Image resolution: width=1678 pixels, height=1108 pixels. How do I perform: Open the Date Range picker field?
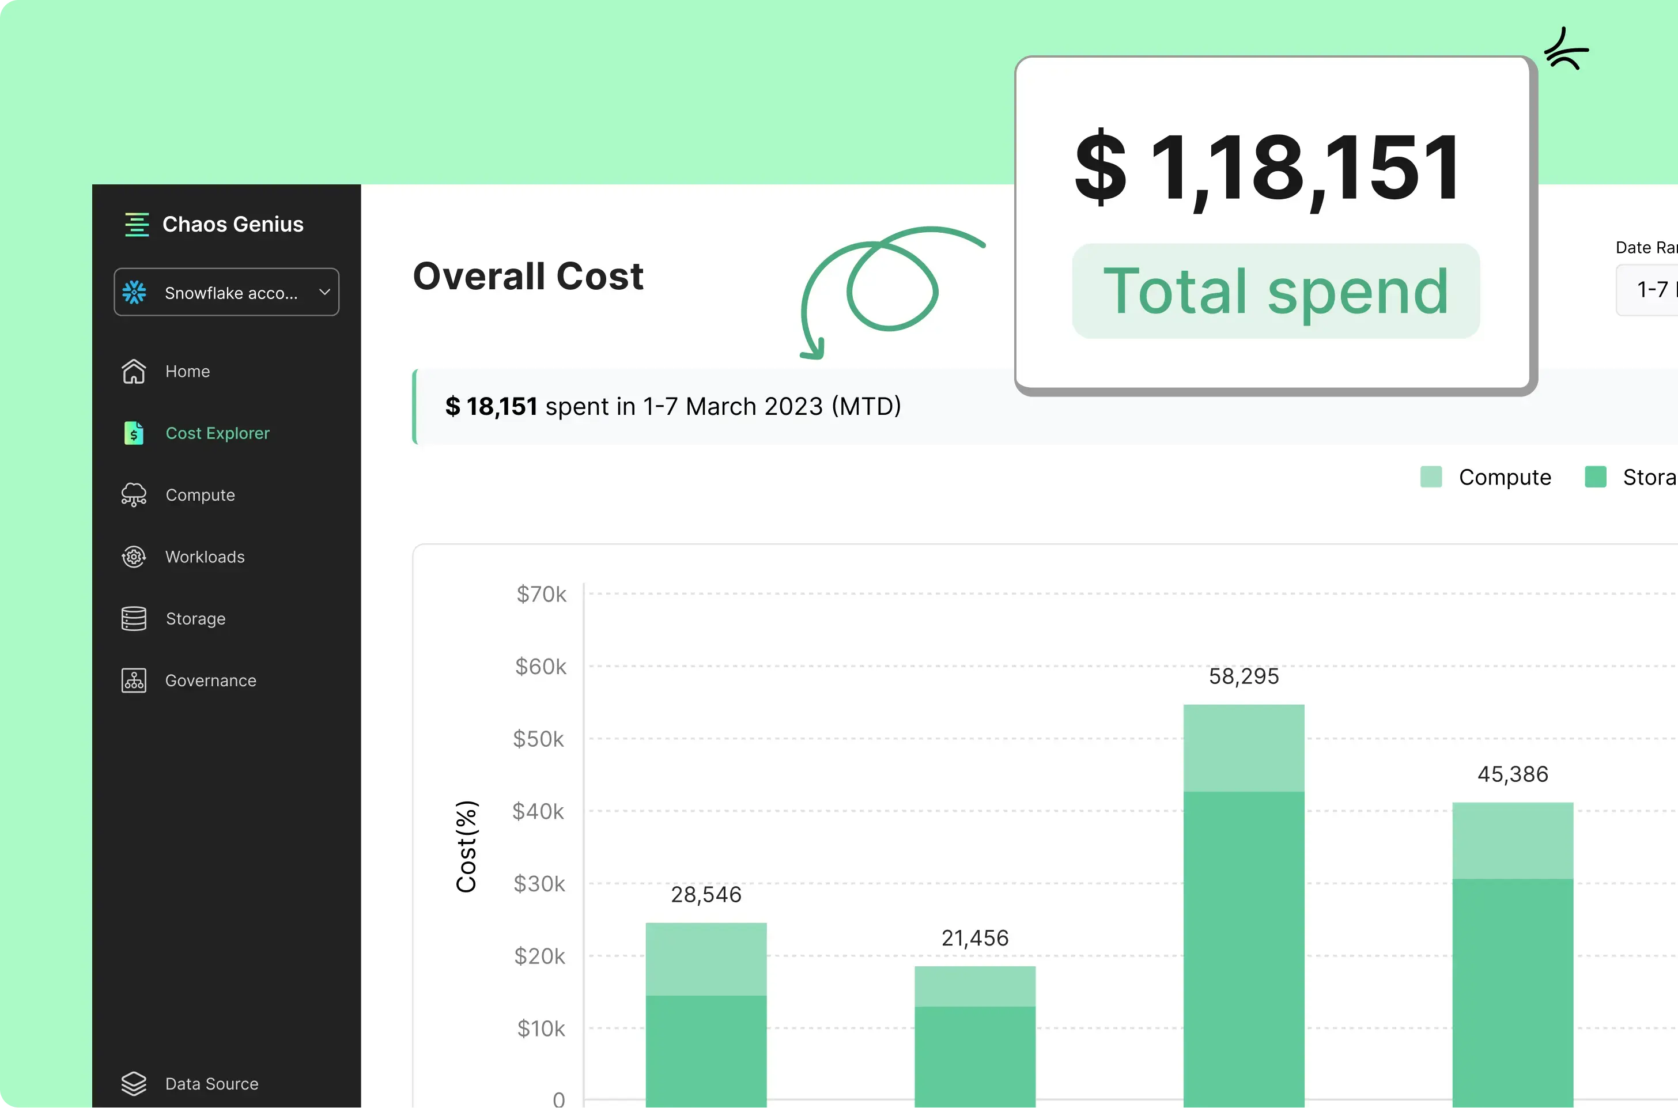[x=1647, y=290]
